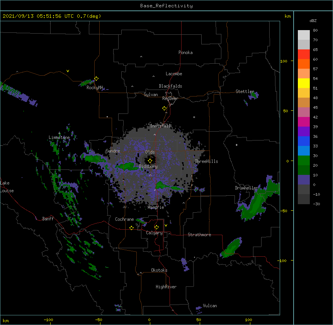Screen dimensions: 333x325
Task: Select the bright green 30 dBZ legend swatch
Action: pos(304,161)
